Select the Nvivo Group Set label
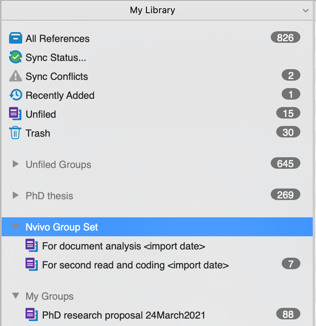316x326 pixels. click(x=62, y=227)
